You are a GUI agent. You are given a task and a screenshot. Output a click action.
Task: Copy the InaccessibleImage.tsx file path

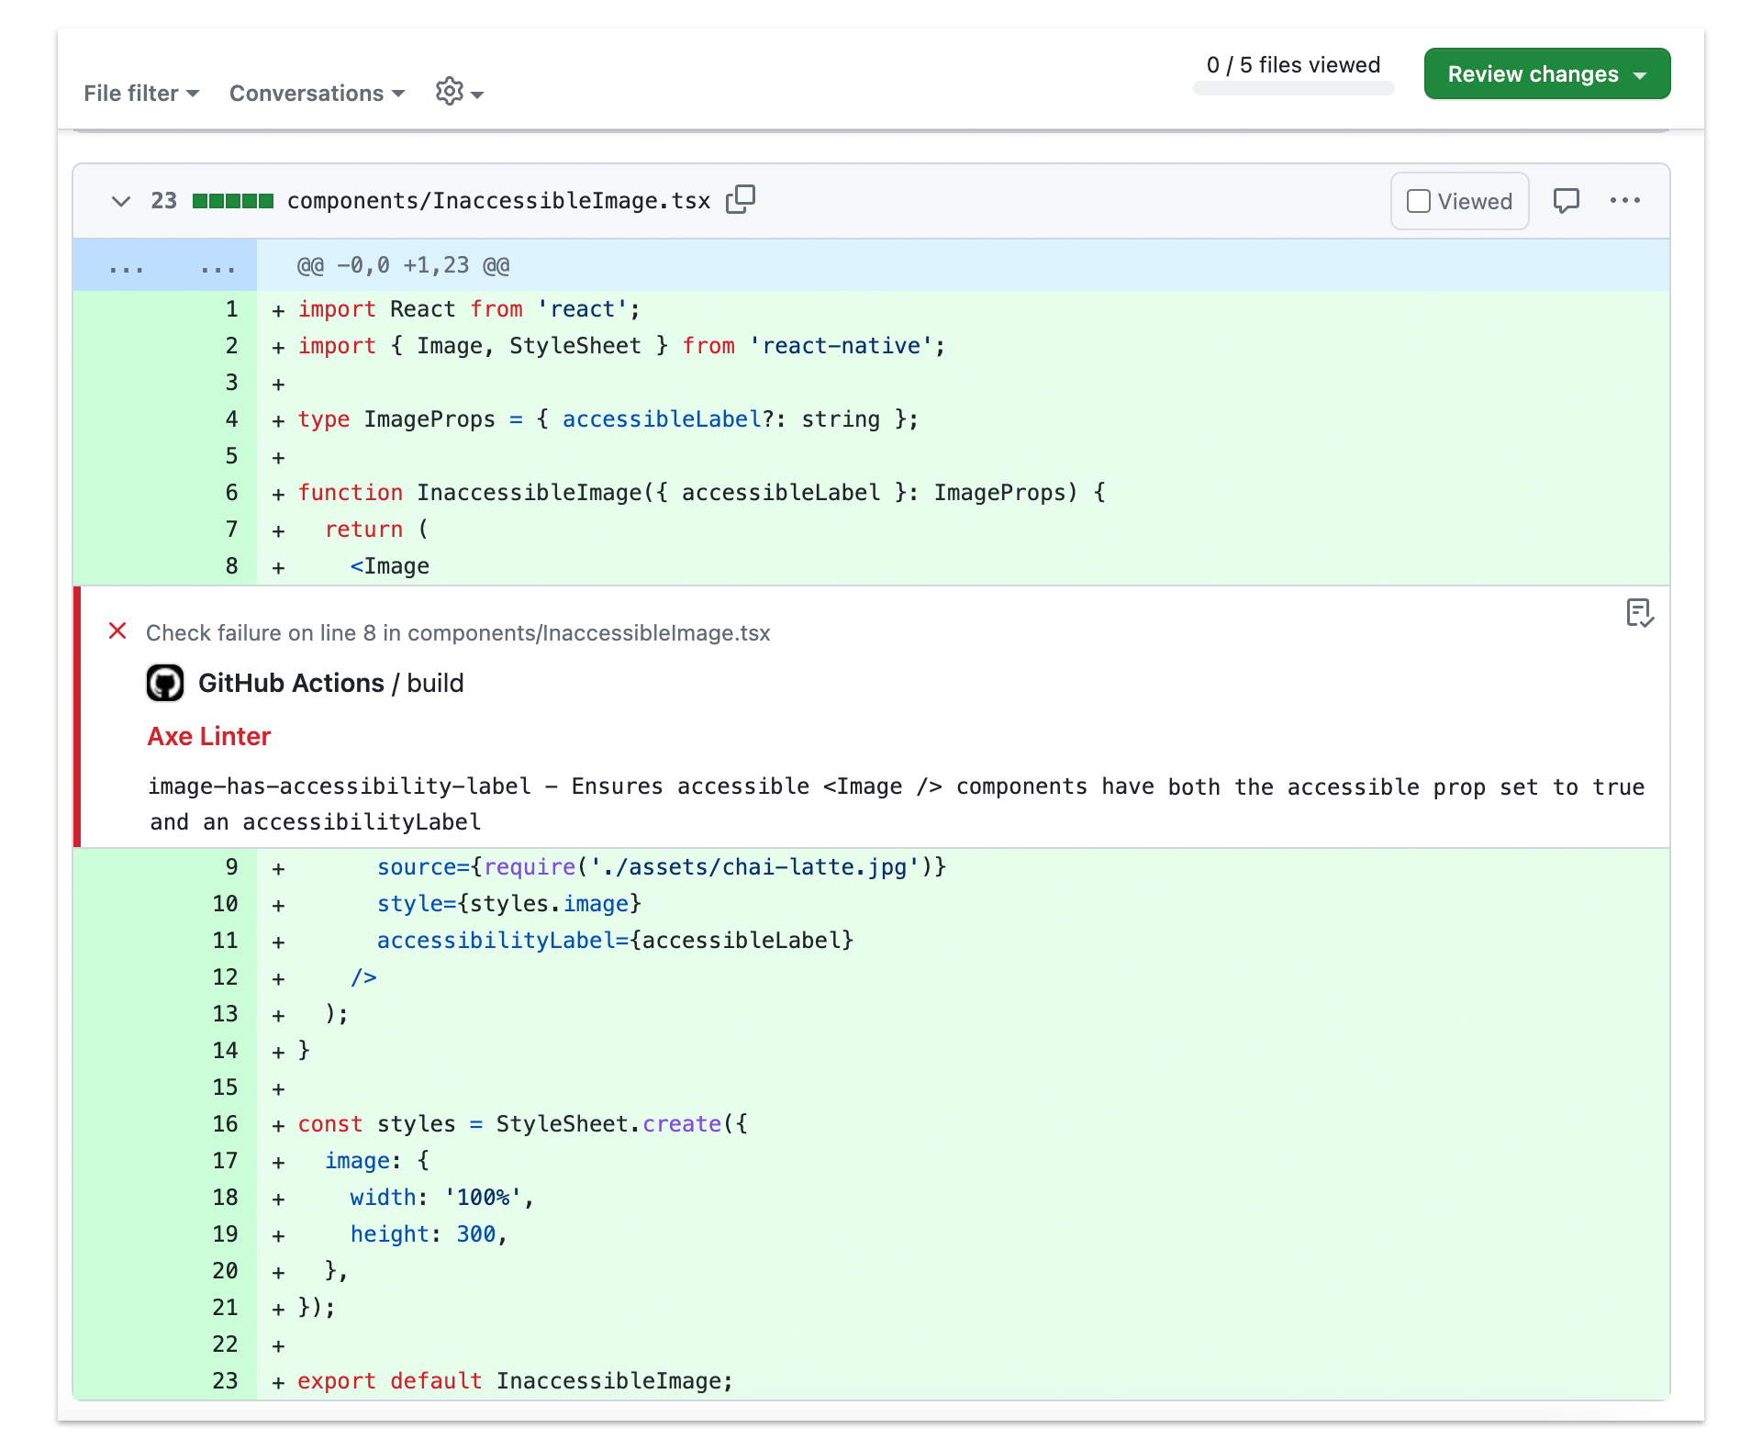click(x=740, y=199)
